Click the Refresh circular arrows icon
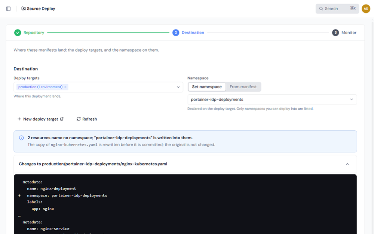374x234 pixels. [x=79, y=119]
